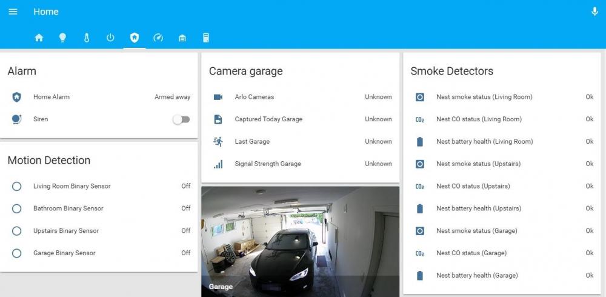The height and width of the screenshot is (297, 606).
Task: Toggle the Siren switch
Action: click(x=181, y=119)
